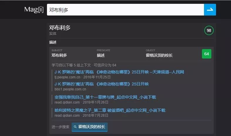
Task: Click tj.people.com.cn · 2016年11月25日 source text
Action: pyautogui.click(x=82, y=77)
